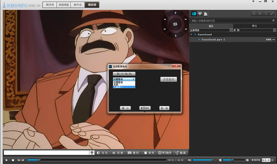Open the 全部语言 language dropdown
The height and width of the screenshot is (164, 277).
(231, 30)
